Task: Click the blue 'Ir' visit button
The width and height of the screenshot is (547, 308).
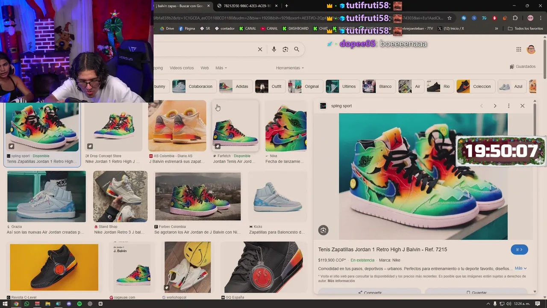Action: [x=519, y=249]
